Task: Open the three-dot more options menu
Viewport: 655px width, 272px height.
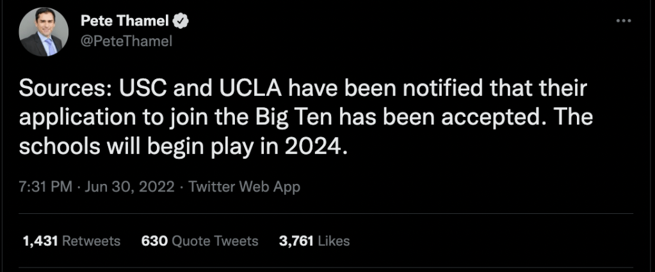Action: coord(623,21)
